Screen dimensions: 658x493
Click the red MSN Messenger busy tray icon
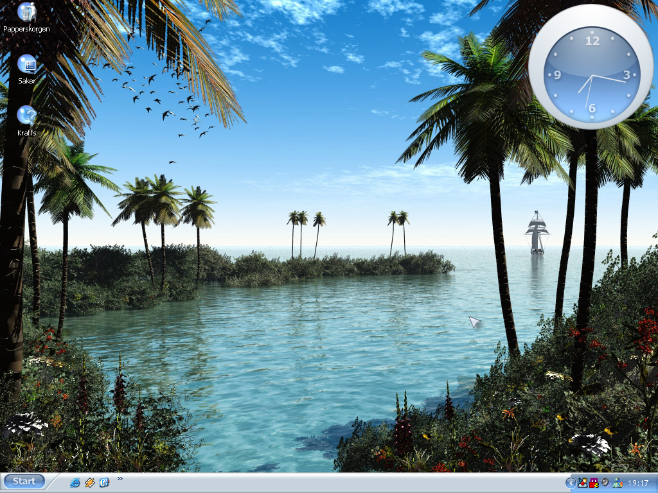click(x=582, y=482)
